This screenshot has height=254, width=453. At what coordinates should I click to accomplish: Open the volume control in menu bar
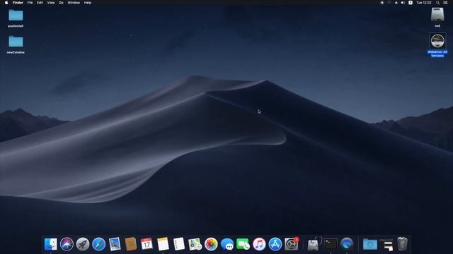click(403, 3)
